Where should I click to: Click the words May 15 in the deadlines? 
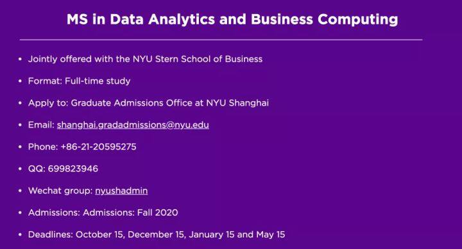click(271, 234)
